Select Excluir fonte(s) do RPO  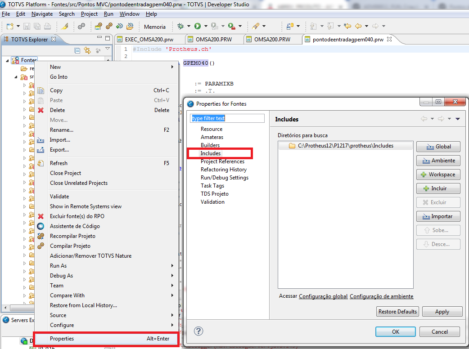[107, 216]
